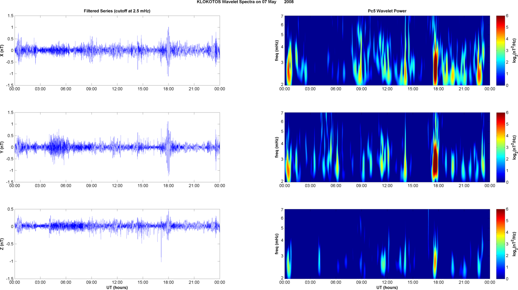Click UT (hours) label under bottom wavelet plot

(387, 287)
